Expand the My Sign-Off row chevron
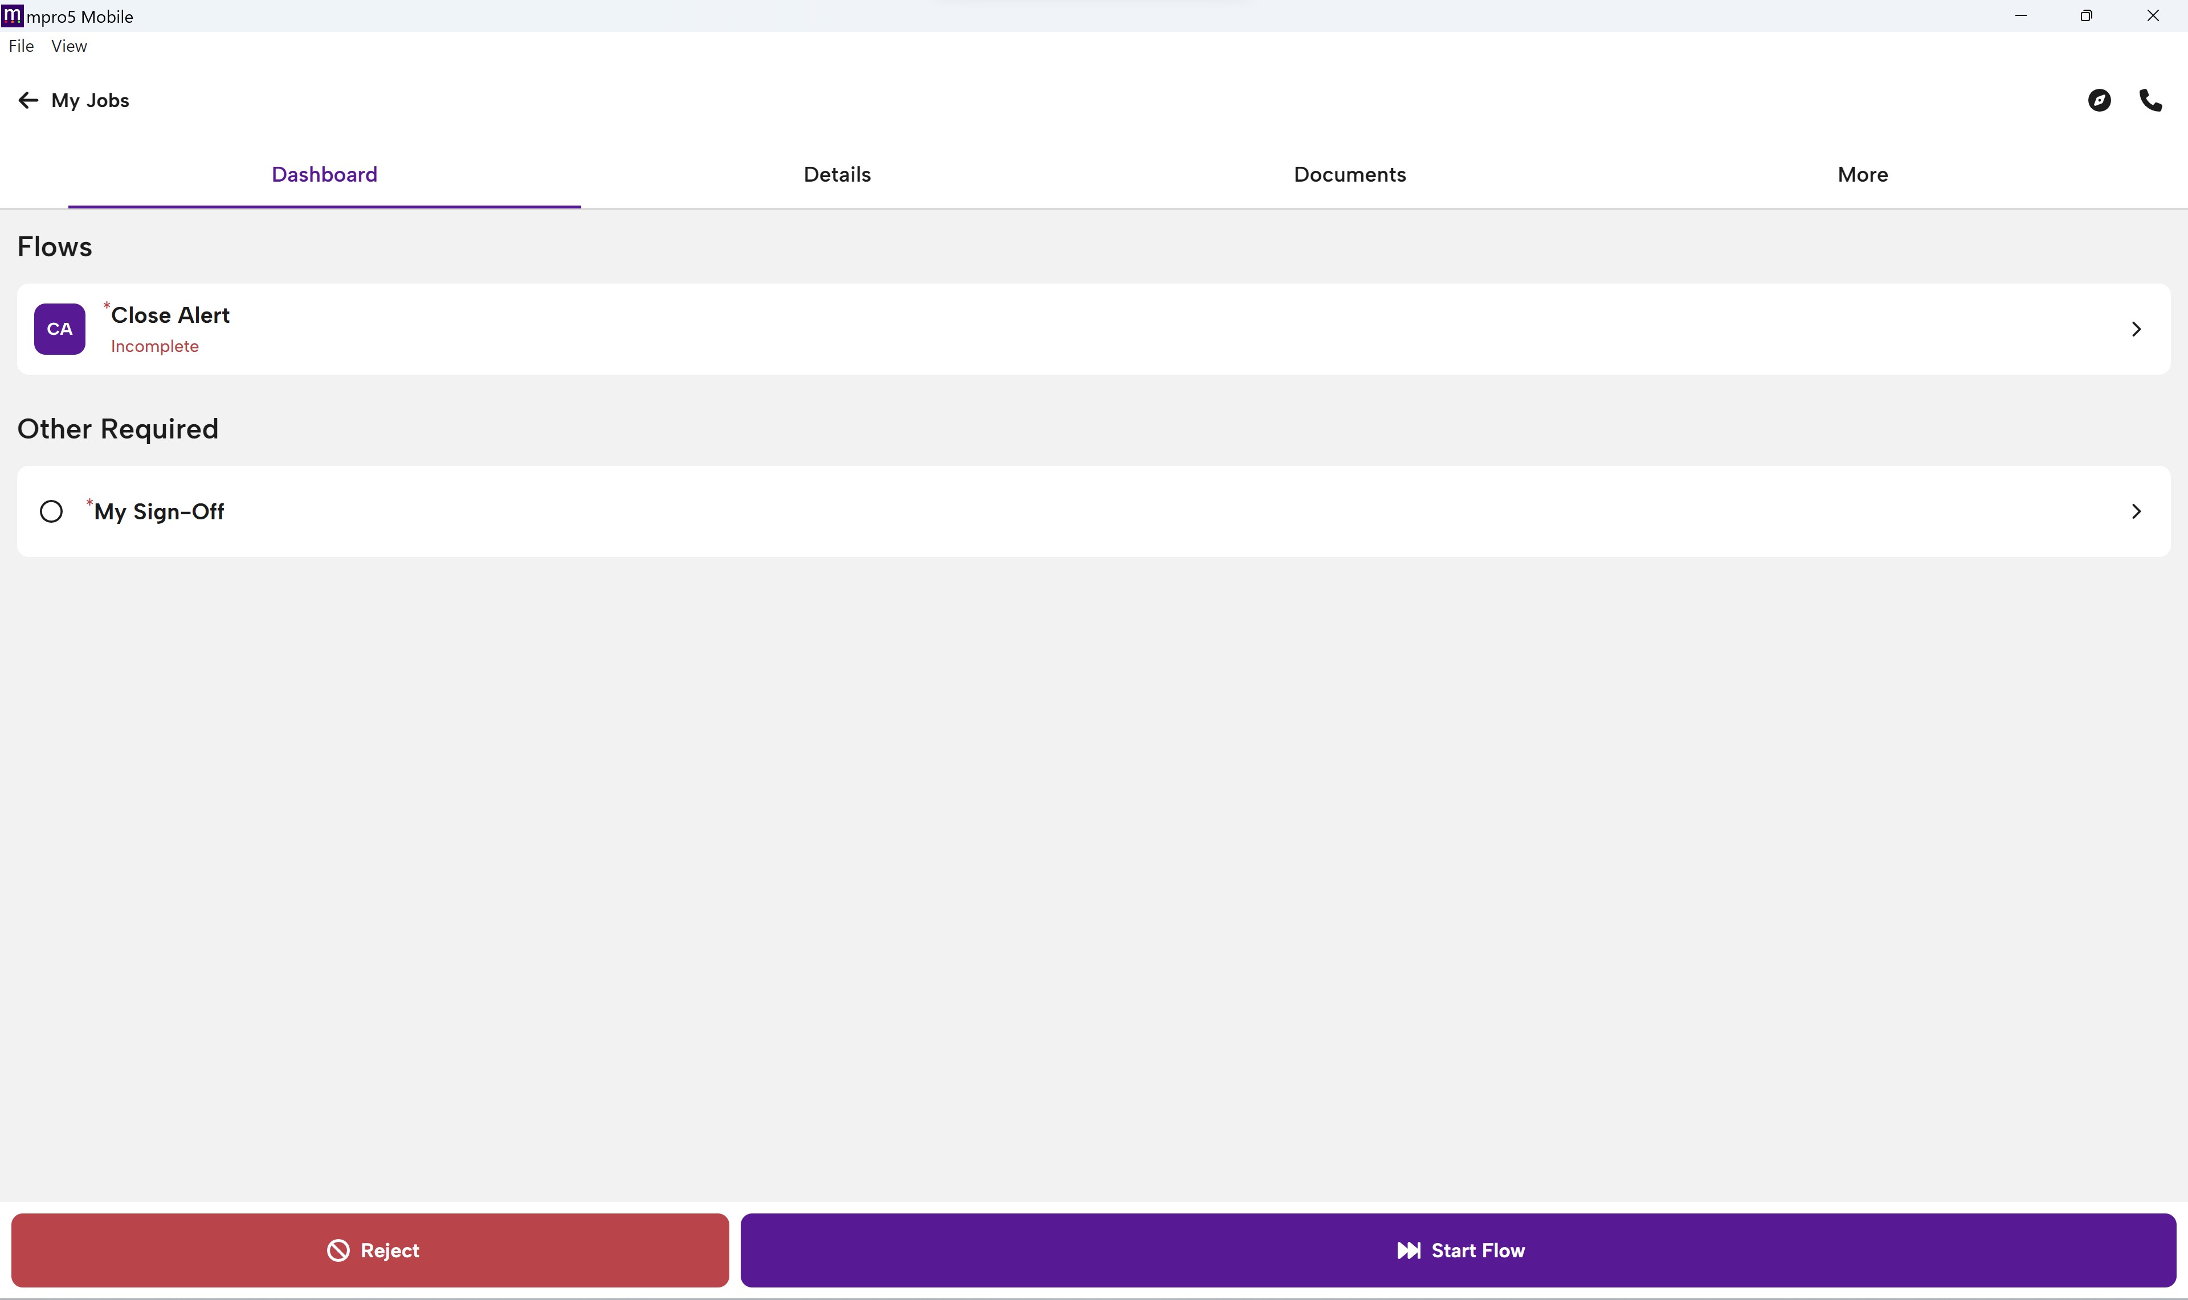2188x1300 pixels. pyautogui.click(x=2136, y=511)
